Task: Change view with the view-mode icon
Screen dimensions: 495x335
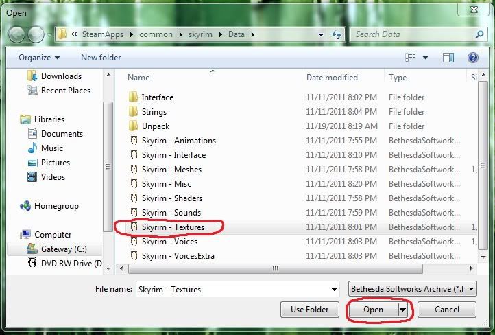Action: [411, 58]
